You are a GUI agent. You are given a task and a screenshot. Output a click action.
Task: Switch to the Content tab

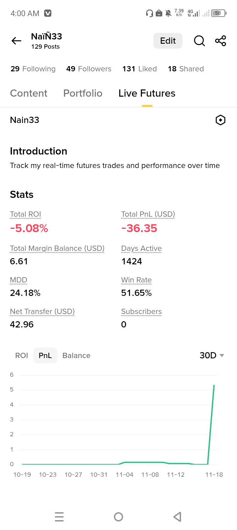tap(29, 93)
